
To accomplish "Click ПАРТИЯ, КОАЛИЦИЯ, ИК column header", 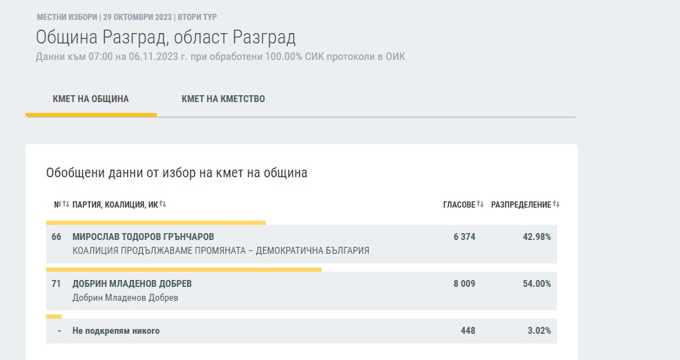I will pyautogui.click(x=115, y=205).
